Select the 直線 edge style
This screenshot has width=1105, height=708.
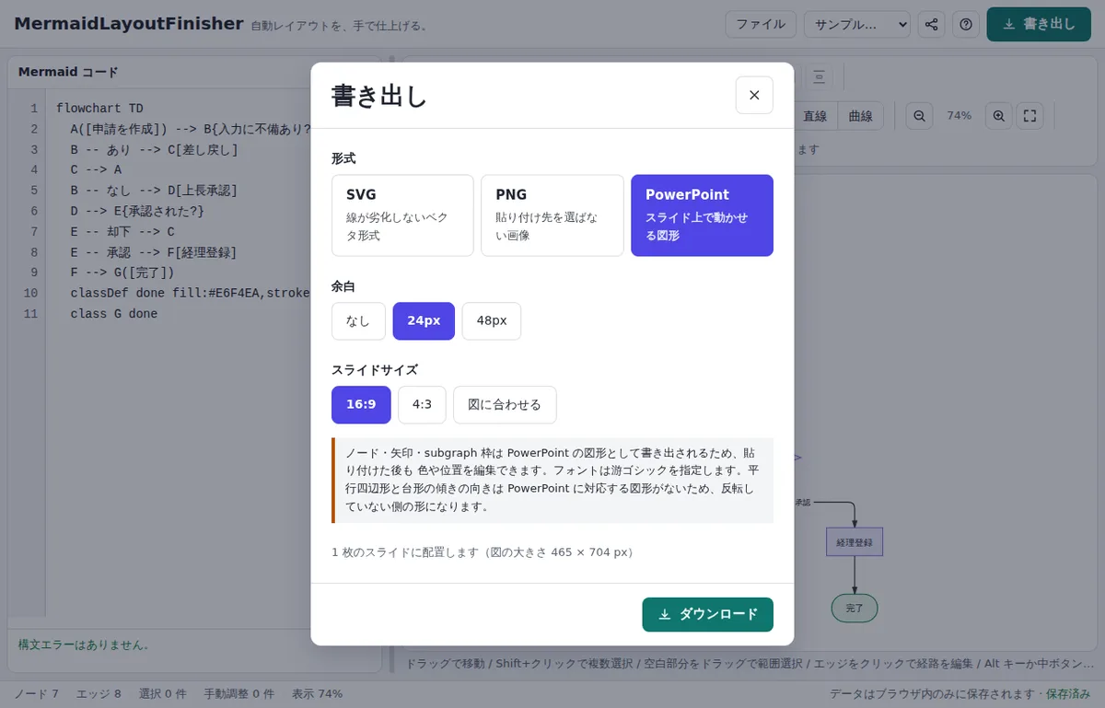point(815,116)
